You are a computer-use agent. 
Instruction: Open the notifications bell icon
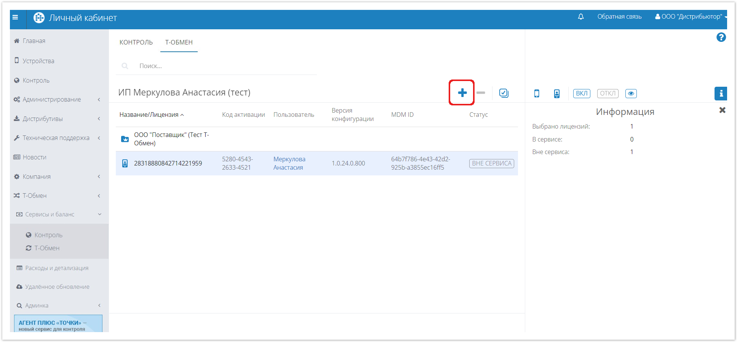pyautogui.click(x=580, y=17)
